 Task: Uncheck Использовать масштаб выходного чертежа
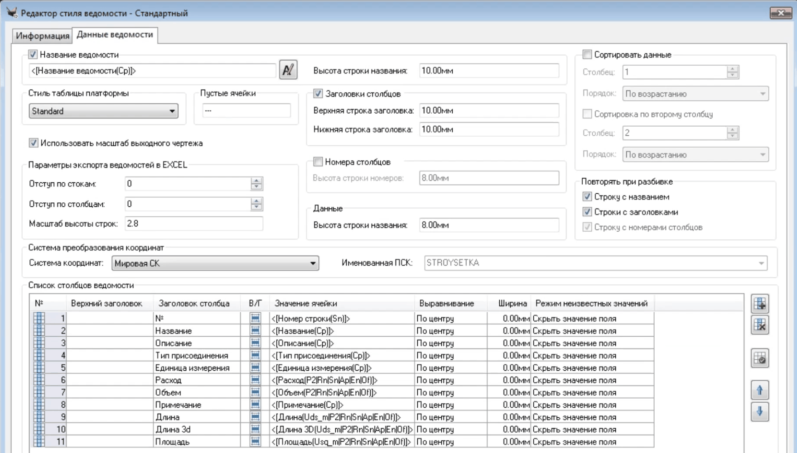[34, 143]
